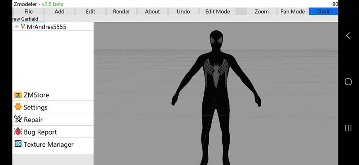Open the Add menu

click(x=59, y=12)
